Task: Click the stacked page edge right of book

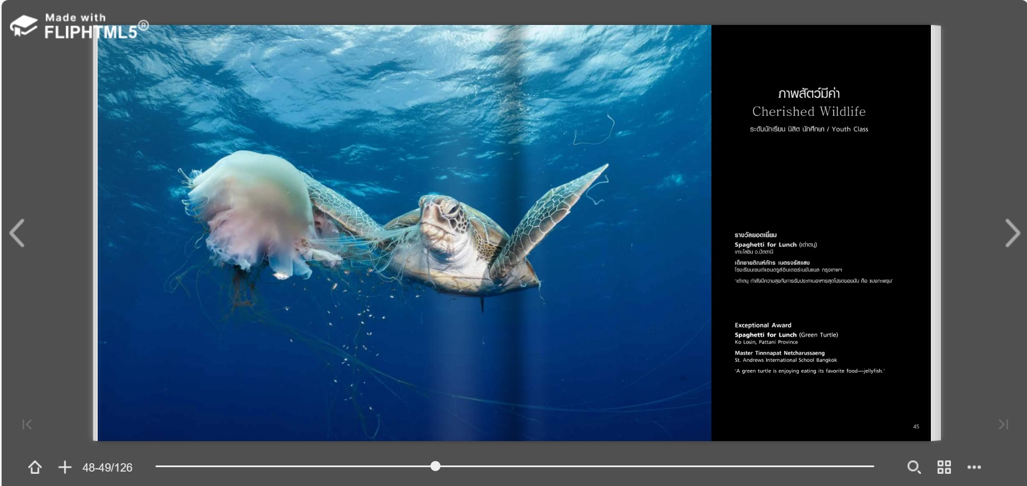Action: tap(936, 233)
